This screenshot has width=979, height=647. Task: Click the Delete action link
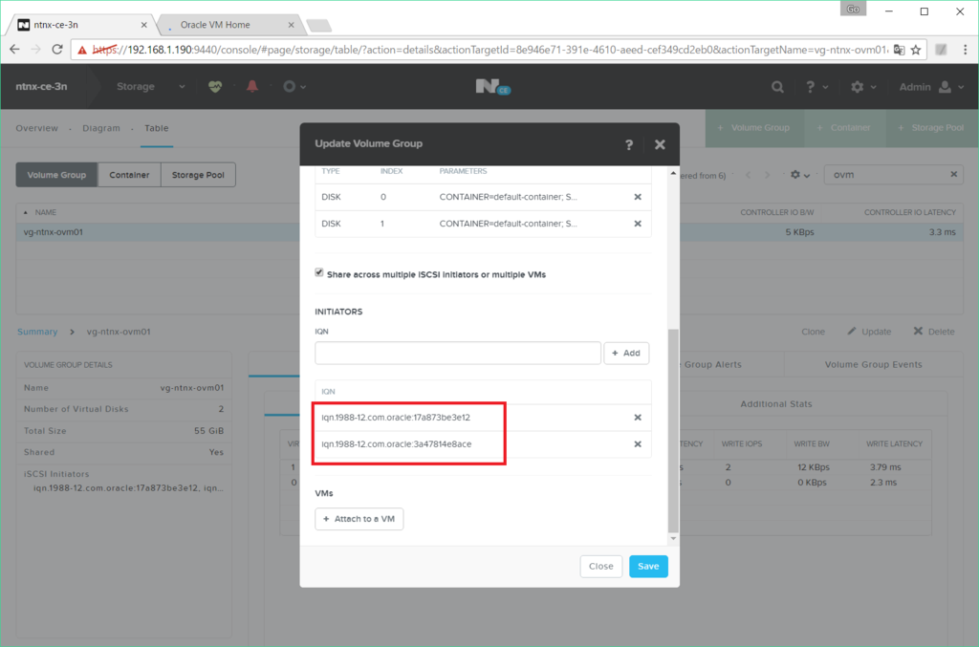pyautogui.click(x=933, y=332)
